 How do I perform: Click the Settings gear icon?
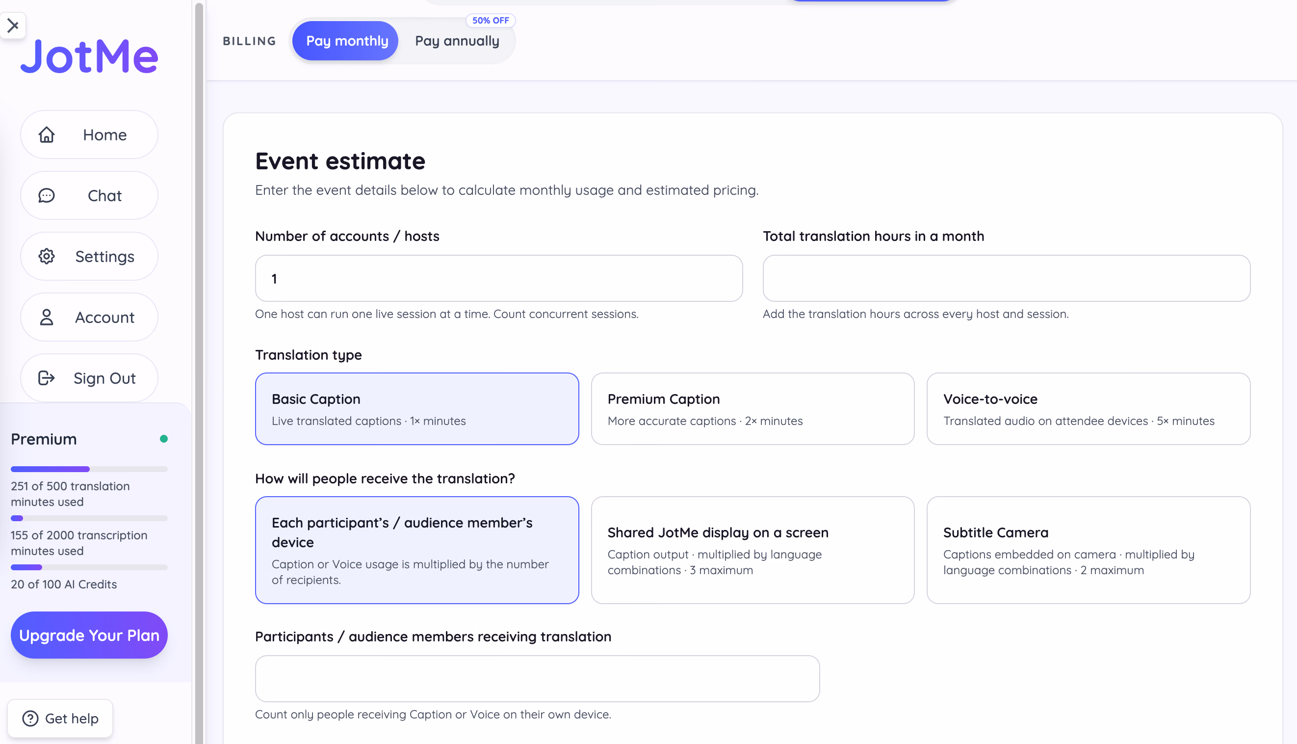(47, 257)
